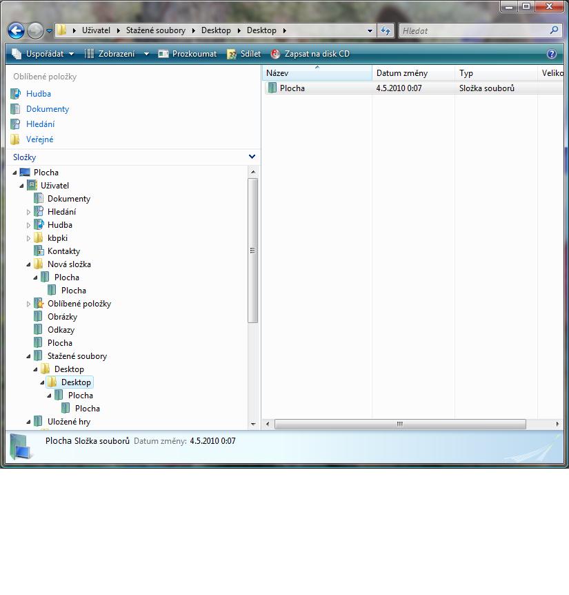Open Hudba favorite link
The width and height of the screenshot is (569, 595).
tap(39, 94)
